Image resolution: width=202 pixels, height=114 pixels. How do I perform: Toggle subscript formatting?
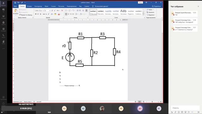(x=46, y=14)
